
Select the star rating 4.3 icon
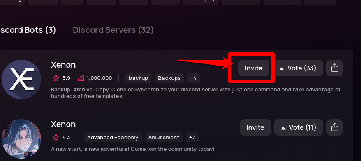click(x=56, y=137)
